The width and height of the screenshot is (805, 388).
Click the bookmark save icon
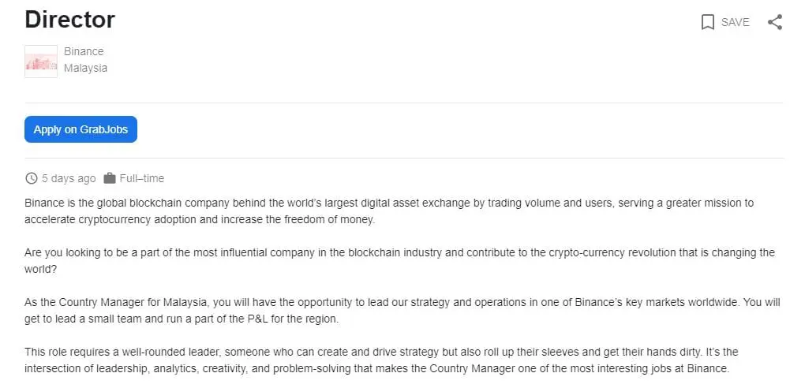[x=708, y=22]
